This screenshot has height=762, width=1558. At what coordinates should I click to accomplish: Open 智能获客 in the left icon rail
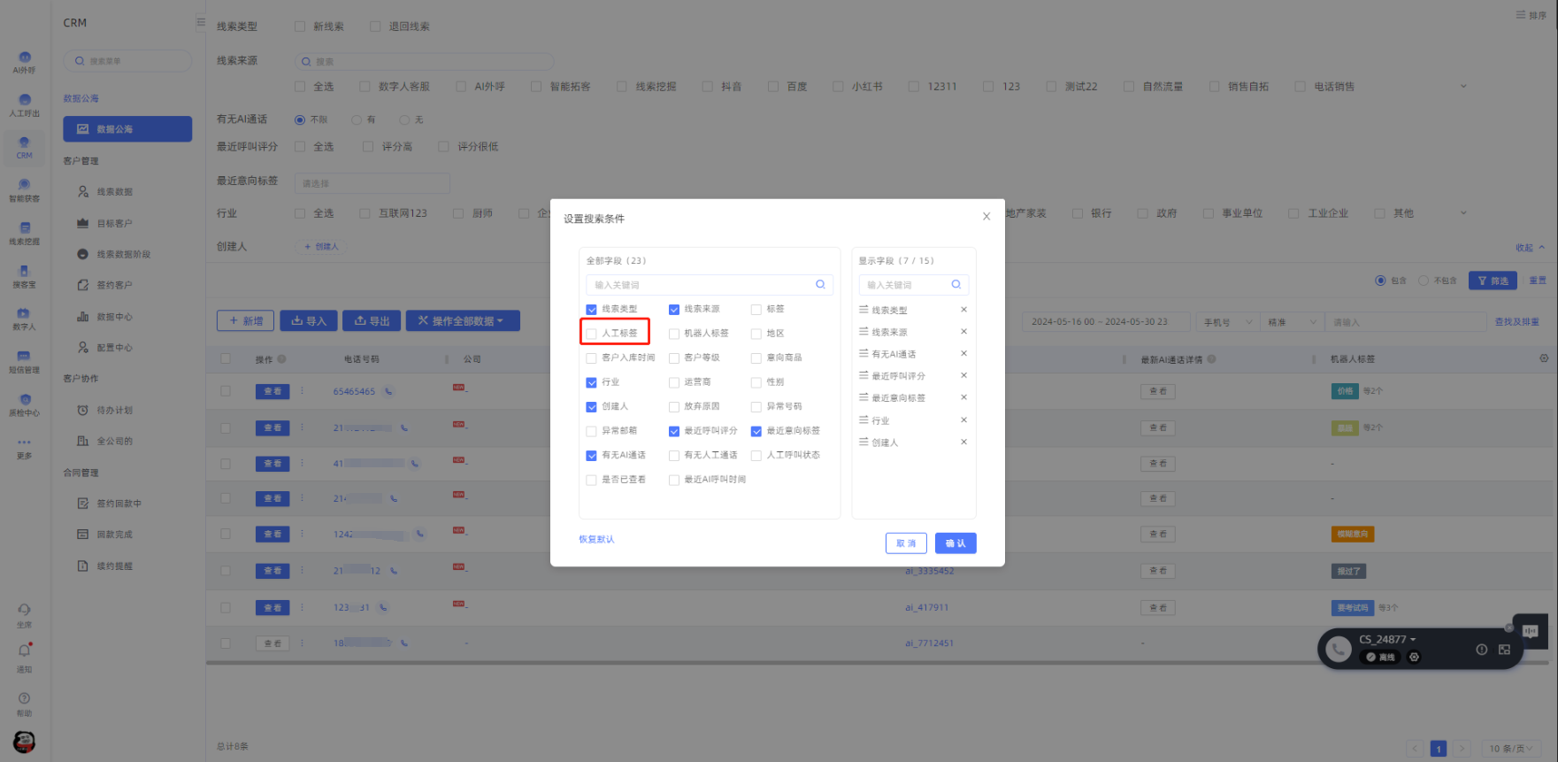[24, 189]
